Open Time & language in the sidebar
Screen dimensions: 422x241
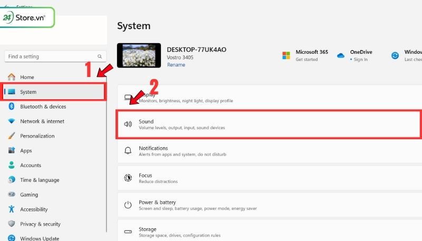click(x=55, y=180)
